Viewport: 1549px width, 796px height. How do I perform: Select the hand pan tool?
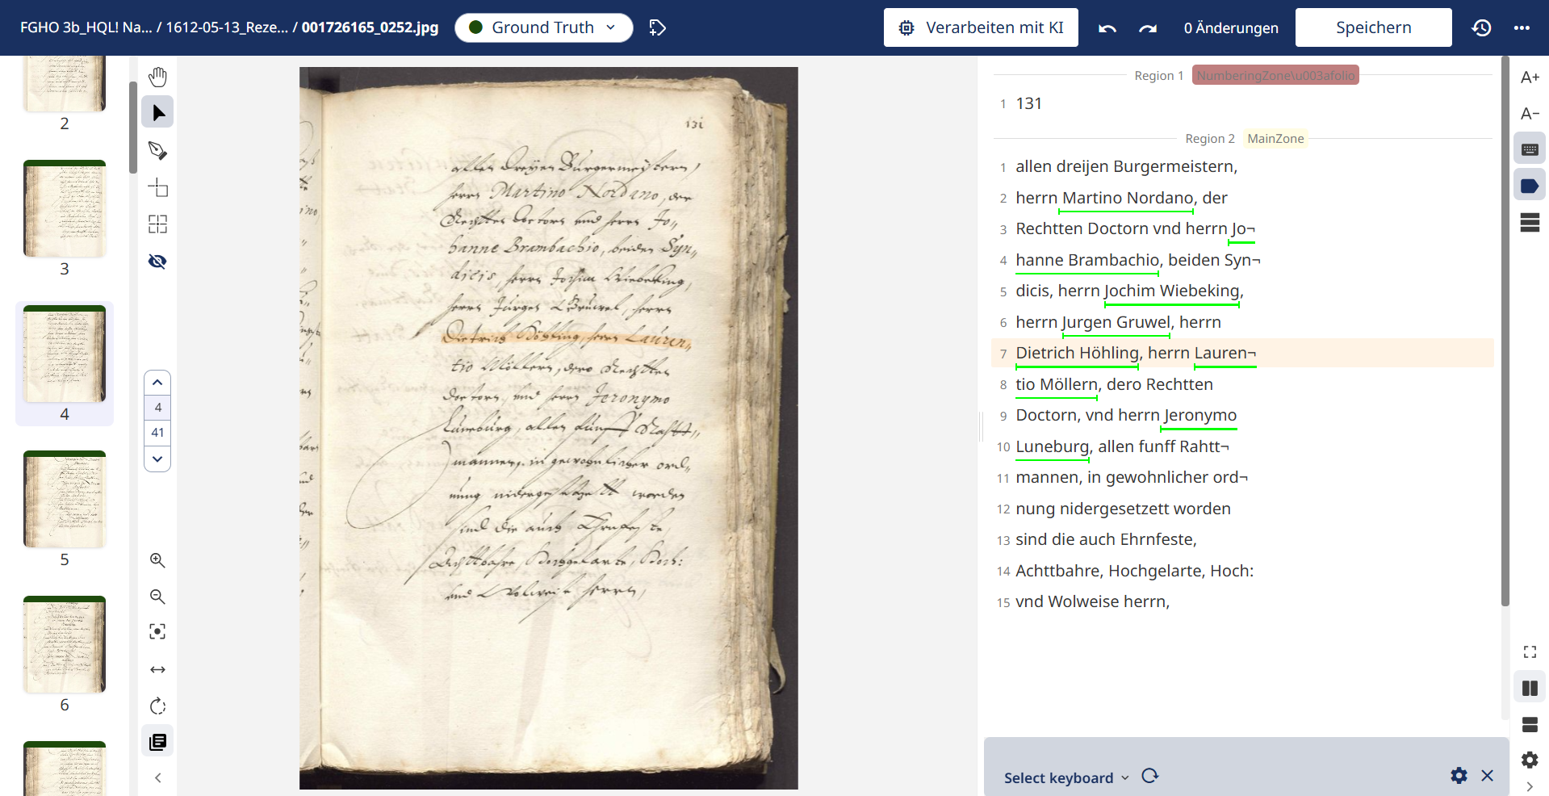(157, 77)
